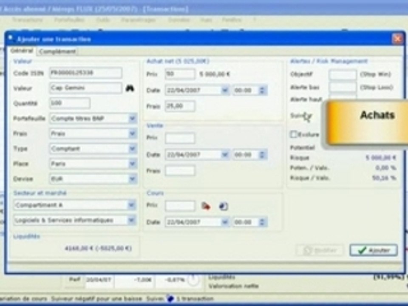
Task: Open the Portefeuilles menu
Action: coord(69,20)
